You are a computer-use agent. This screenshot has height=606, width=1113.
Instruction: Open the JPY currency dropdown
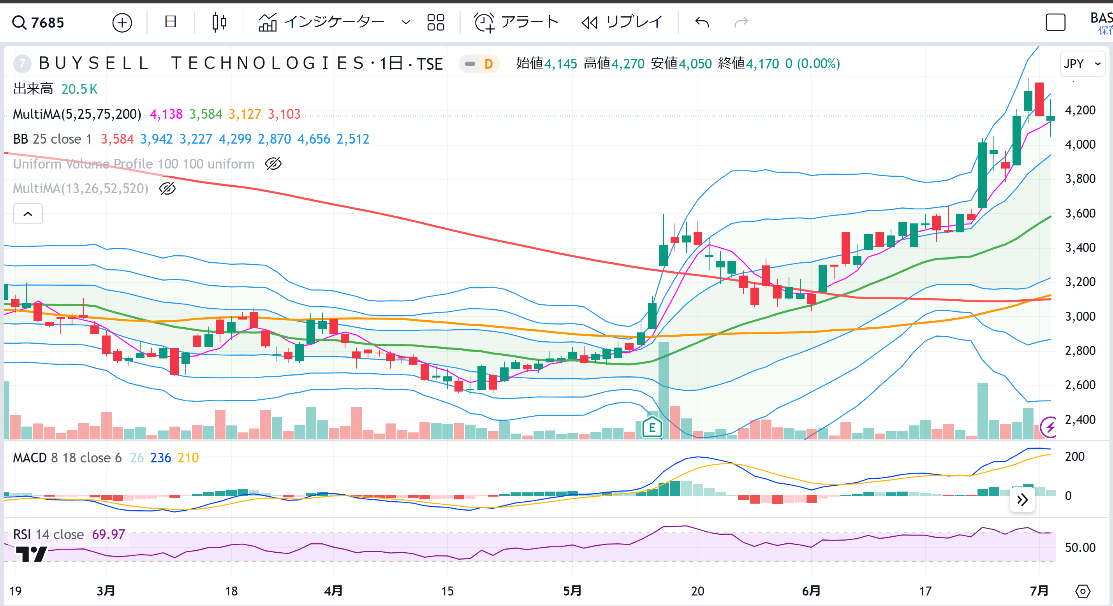[x=1082, y=64]
